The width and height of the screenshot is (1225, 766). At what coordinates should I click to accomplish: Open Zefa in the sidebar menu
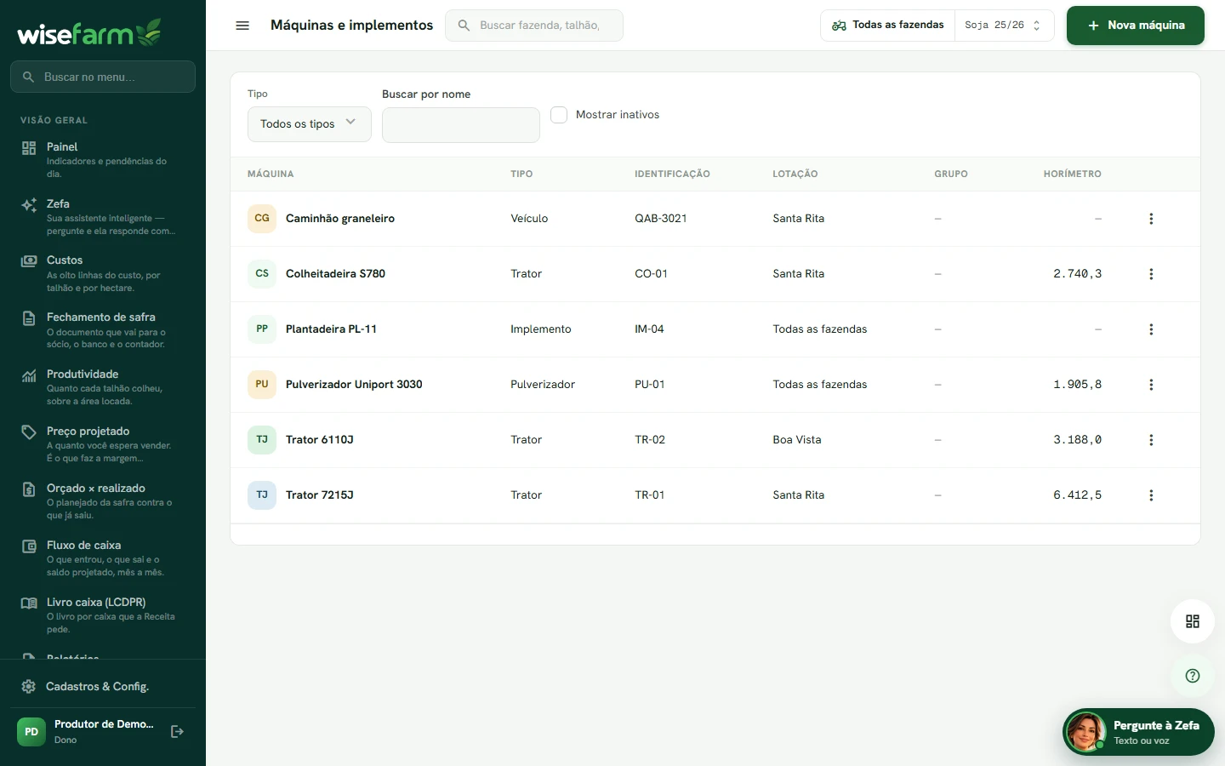click(103, 217)
